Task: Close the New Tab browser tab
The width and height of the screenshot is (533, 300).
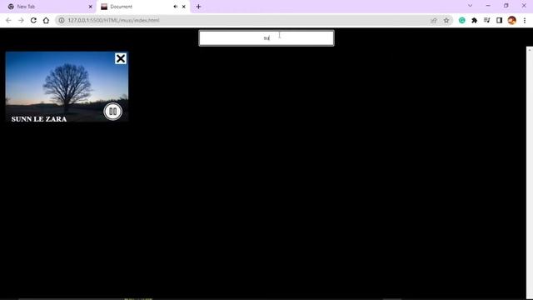Action: point(91,7)
